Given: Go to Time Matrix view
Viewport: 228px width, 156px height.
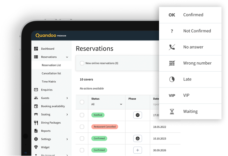Looking at the screenshot, I should pos(49,82).
